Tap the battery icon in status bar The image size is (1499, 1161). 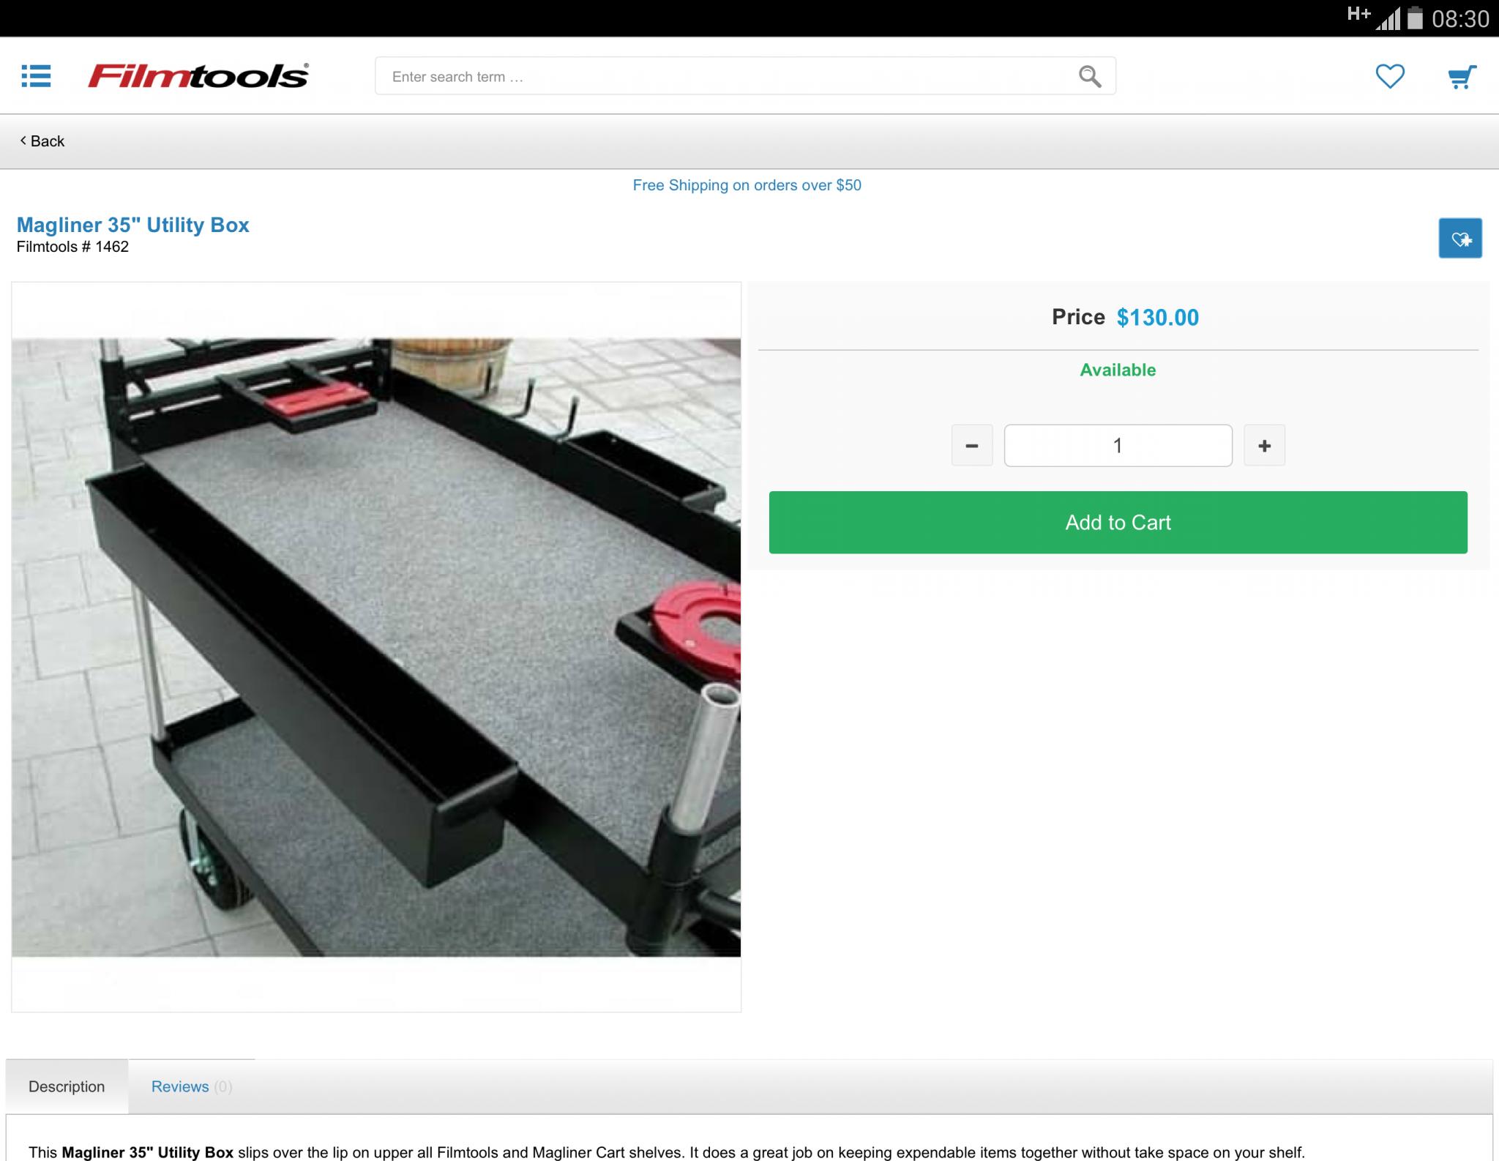pos(1416,18)
